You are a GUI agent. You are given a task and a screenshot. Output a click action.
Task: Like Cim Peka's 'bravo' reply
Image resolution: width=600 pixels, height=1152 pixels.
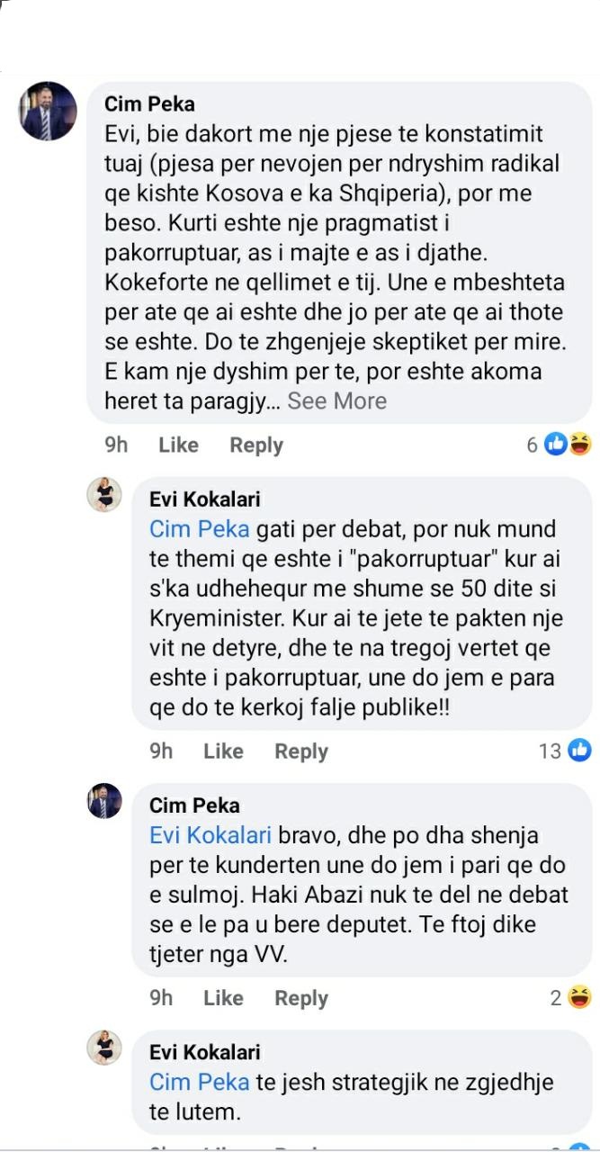(223, 998)
